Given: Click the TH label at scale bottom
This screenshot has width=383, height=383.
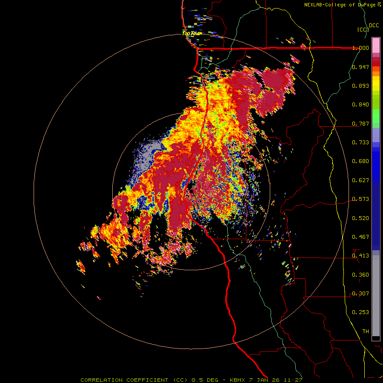Looking at the screenshot, I should (x=366, y=332).
